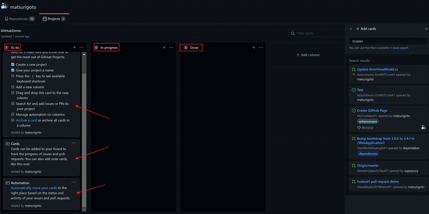Image resolution: width=429 pixels, height=214 pixels.
Task: Open the In progress column options menu
Action: pyautogui.click(x=171, y=47)
